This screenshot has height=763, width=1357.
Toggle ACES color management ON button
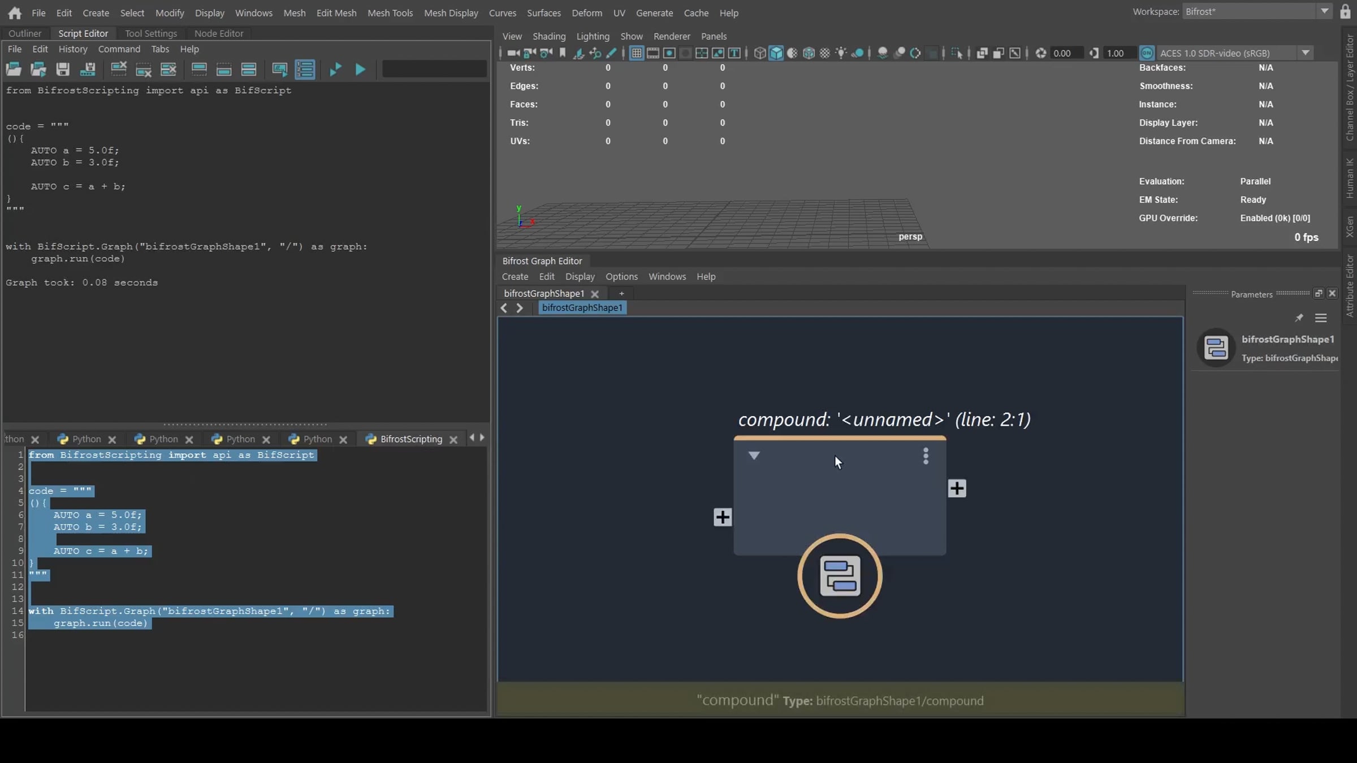pos(1147,53)
